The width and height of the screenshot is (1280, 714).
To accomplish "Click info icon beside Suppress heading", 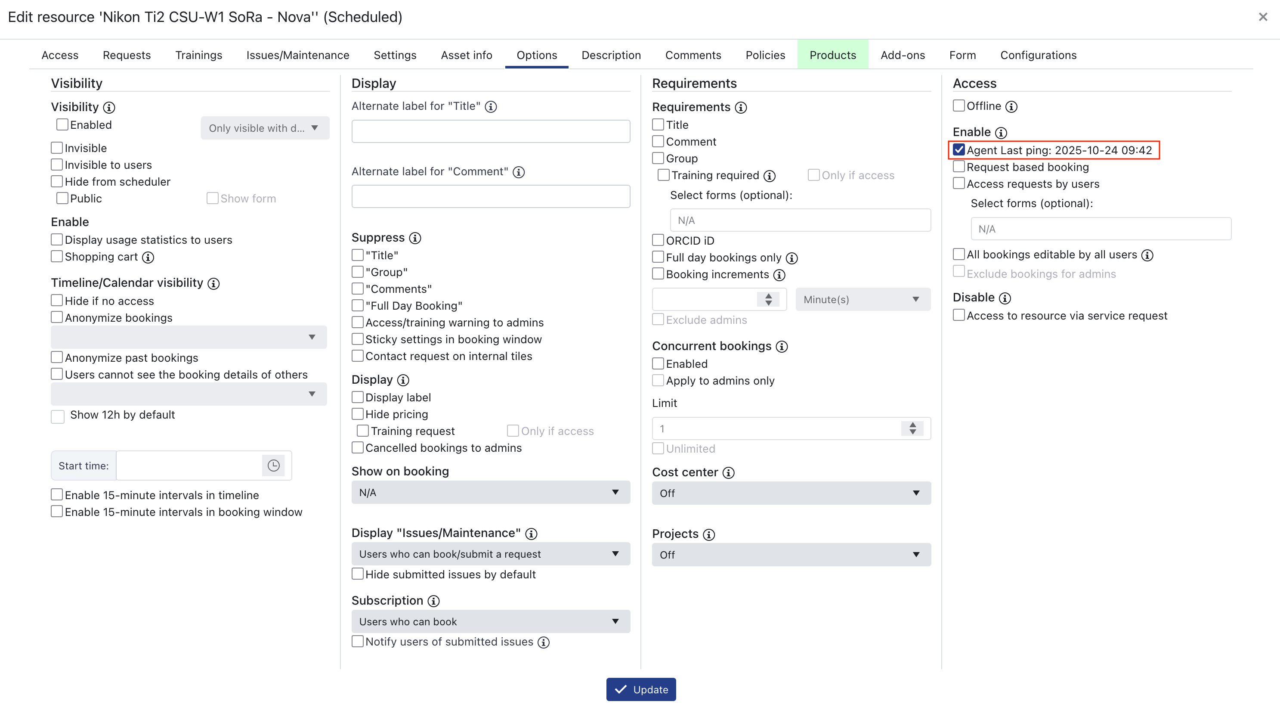I will click(415, 238).
